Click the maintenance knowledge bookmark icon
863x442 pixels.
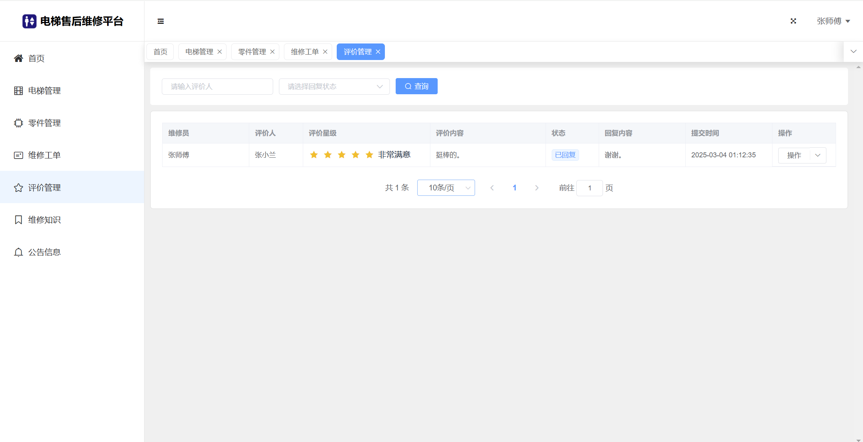(x=18, y=220)
